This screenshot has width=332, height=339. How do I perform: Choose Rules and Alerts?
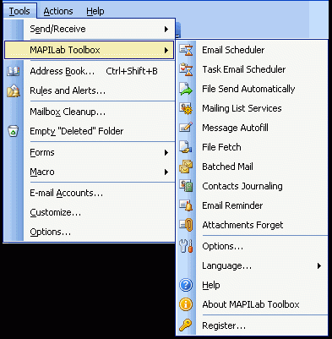pyautogui.click(x=90, y=90)
